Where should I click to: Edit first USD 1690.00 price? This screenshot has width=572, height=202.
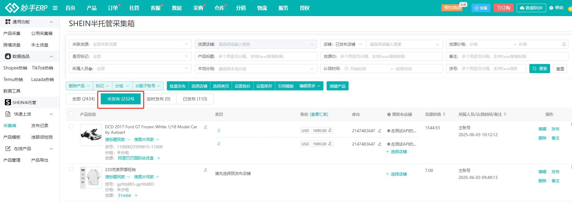click(x=330, y=130)
